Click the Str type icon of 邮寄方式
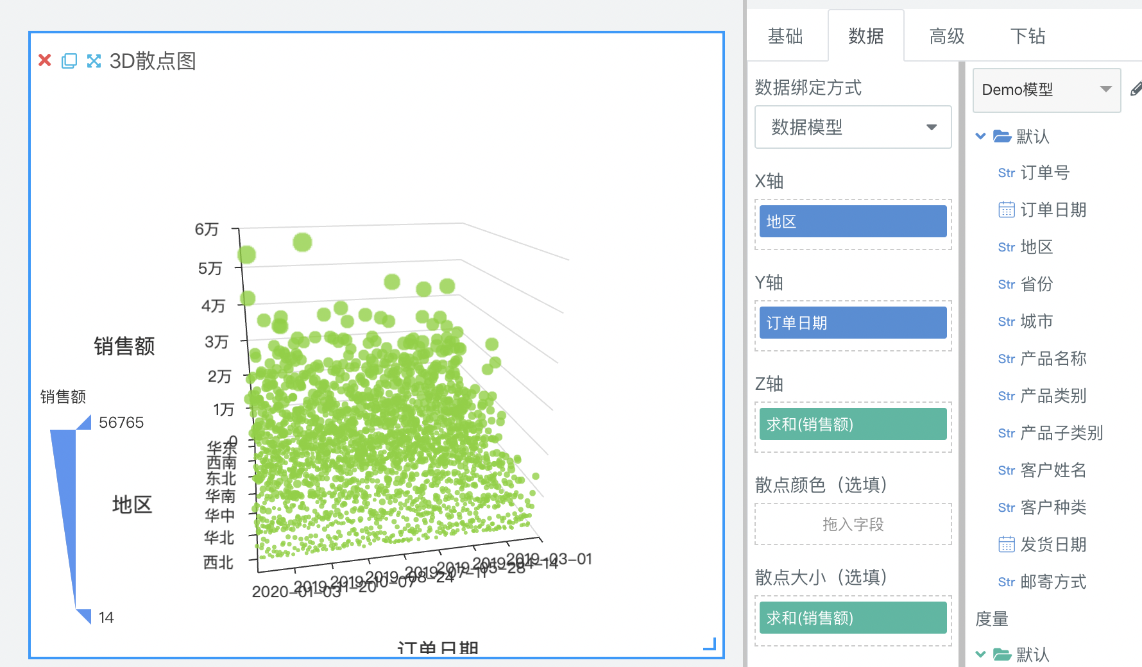The height and width of the screenshot is (667, 1142). (x=1007, y=582)
